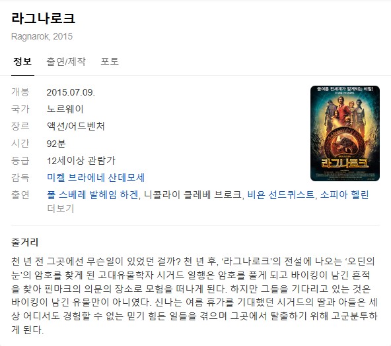Open the 라그나로크 movie poster thumbnail
Screen dimensions: 391x346
pyautogui.click(x=345, y=133)
